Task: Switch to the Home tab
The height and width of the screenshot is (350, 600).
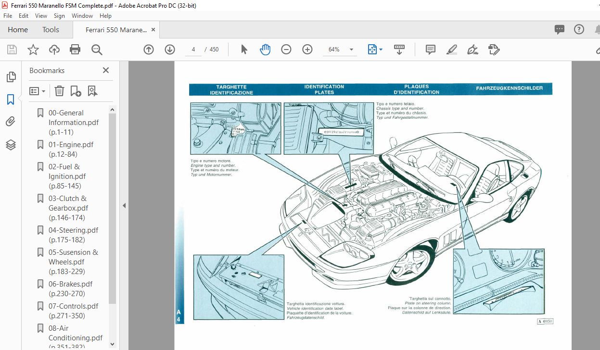Action: click(18, 30)
